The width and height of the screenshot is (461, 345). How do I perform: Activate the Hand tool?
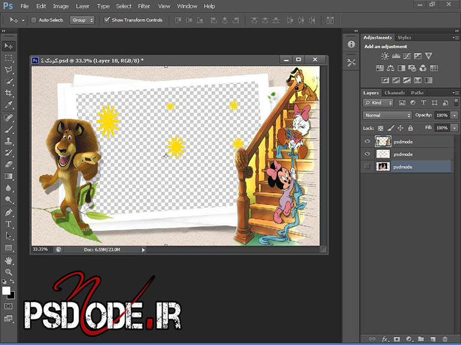[x=8, y=260]
